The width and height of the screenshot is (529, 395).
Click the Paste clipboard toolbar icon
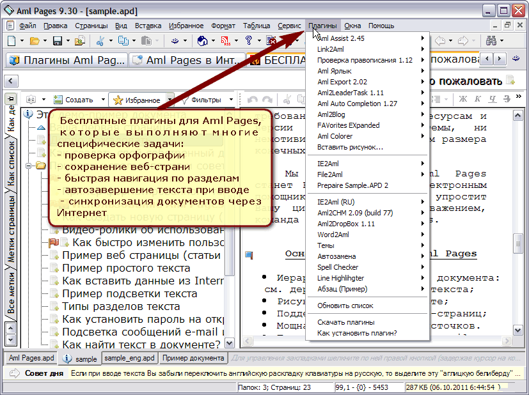(146, 41)
